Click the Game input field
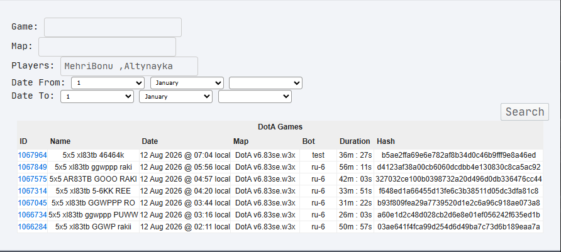Viewport: 561px width, 252px height. point(113,27)
